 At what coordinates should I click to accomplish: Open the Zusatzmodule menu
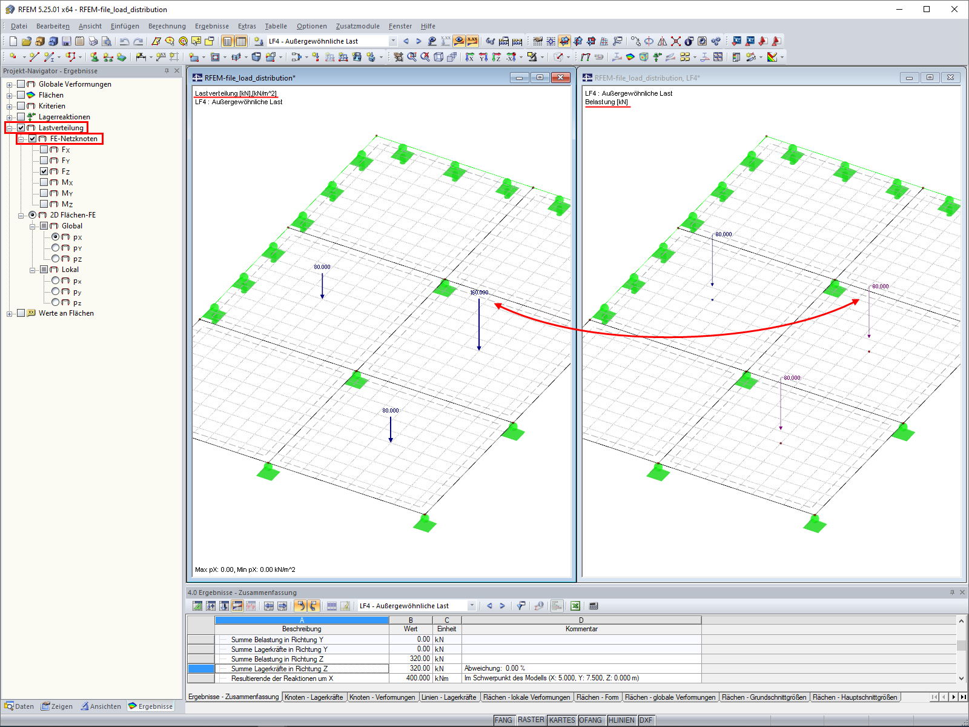pos(357,26)
